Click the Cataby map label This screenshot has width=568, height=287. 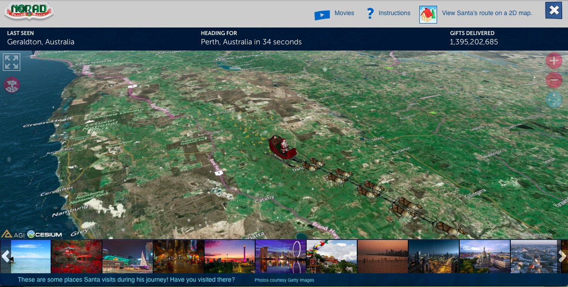(x=264, y=200)
